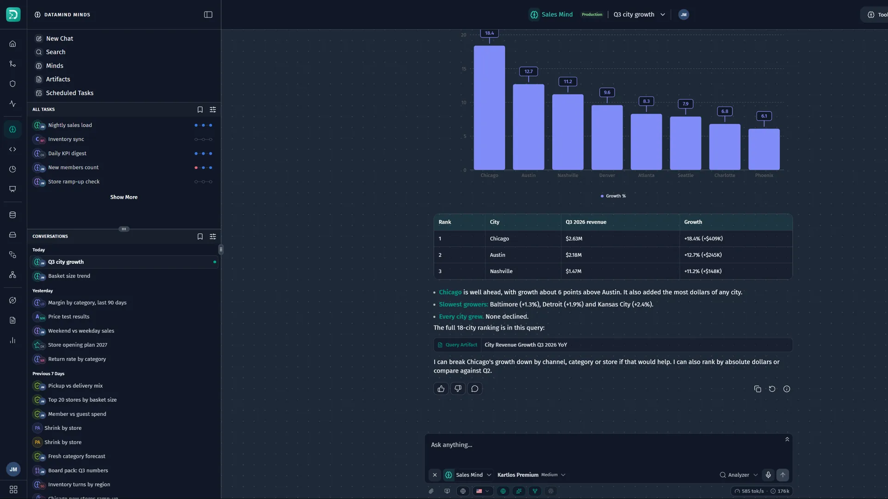Image resolution: width=888 pixels, height=499 pixels.
Task: Click Show More under All Tasks
Action: point(123,197)
